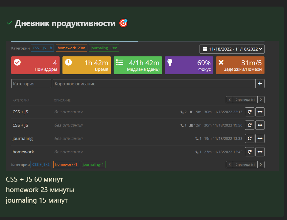
Task: Click the timestamp 11/18/2022 13:33
Action: [228, 139]
